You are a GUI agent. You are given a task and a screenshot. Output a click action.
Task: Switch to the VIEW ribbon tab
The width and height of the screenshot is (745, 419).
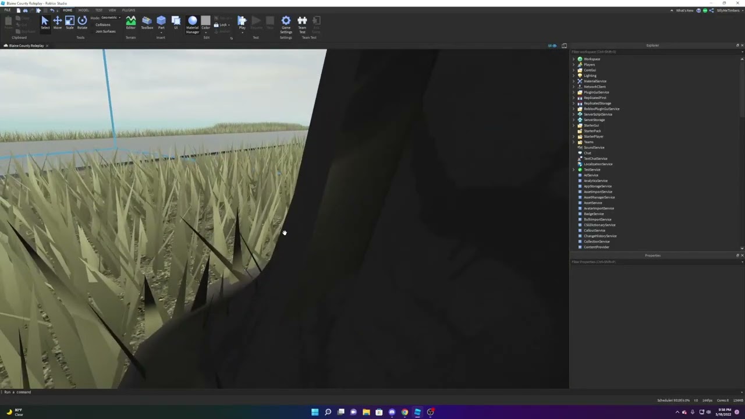[x=112, y=10]
